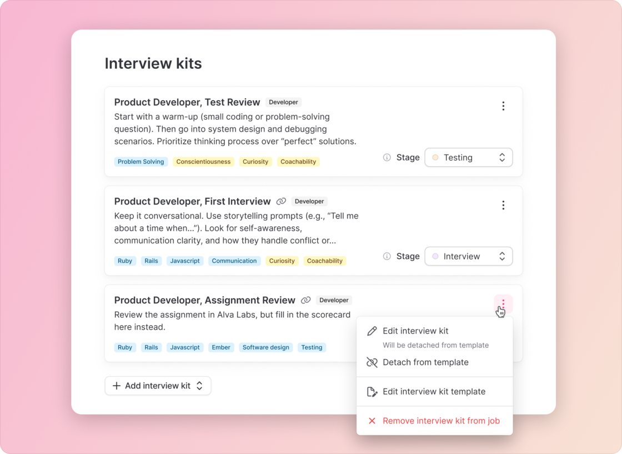Click the detach icon with crossed chain link

point(371,362)
